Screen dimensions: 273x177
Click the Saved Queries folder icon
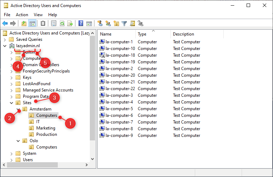coord(11,39)
